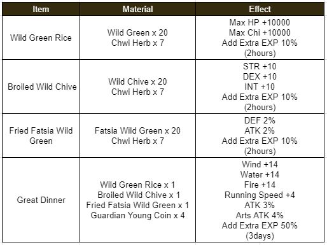Click the Wild Green x 20 material text
The width and height of the screenshot is (327, 245).
(x=137, y=32)
